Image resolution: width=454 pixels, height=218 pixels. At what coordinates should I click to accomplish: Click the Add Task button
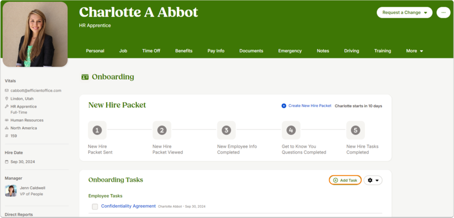[x=345, y=180]
